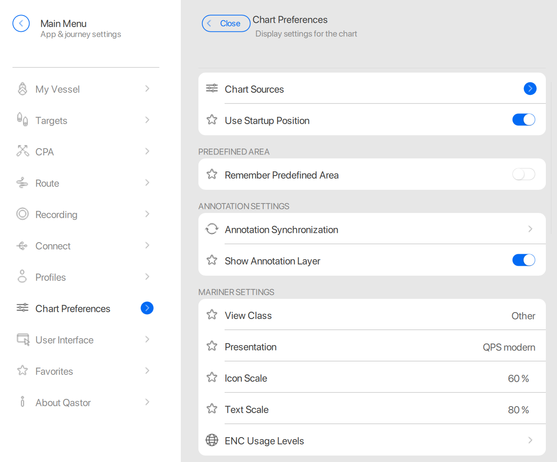Click the globe icon for ENC Usage Levels

212,440
